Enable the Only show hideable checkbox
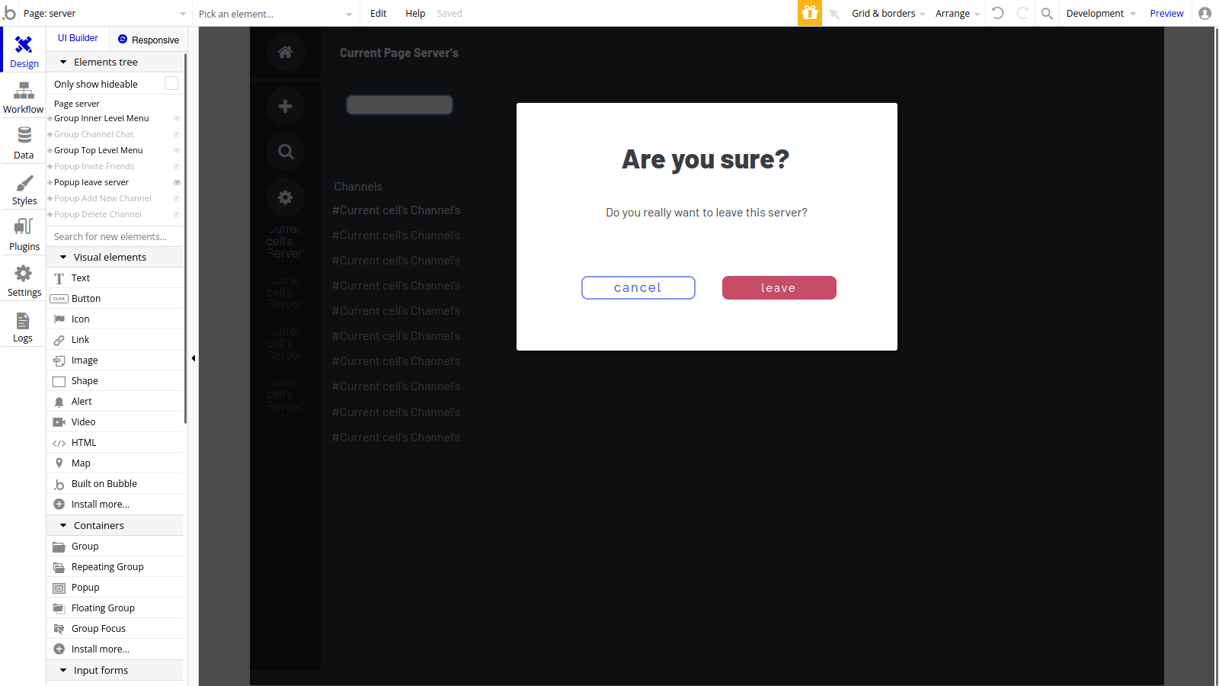Viewport: 1219px width, 686px height. 171,83
